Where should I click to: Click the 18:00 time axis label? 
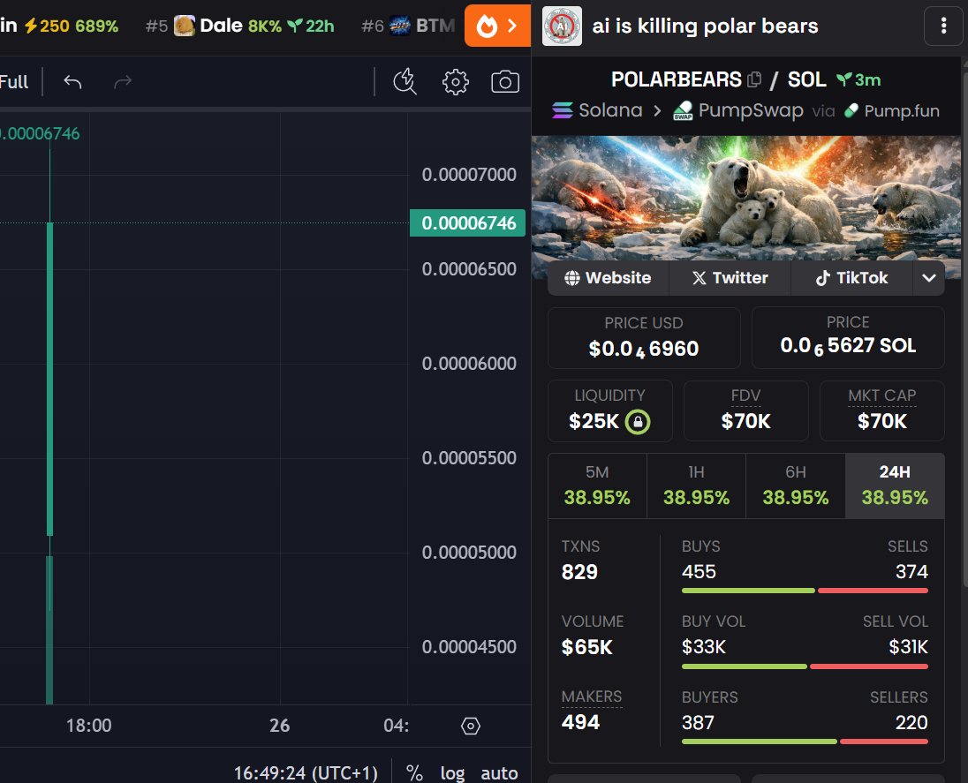tap(89, 726)
